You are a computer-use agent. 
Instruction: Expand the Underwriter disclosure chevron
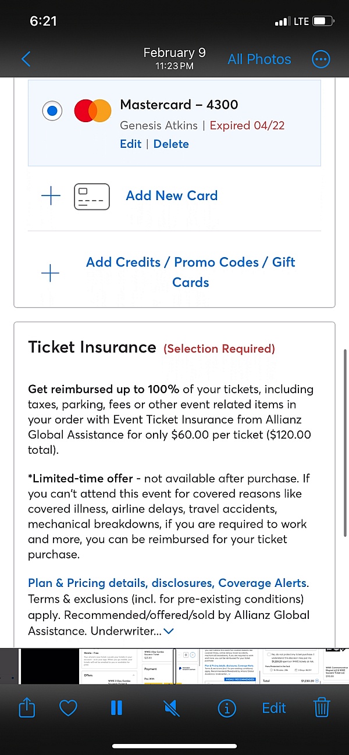tap(169, 631)
